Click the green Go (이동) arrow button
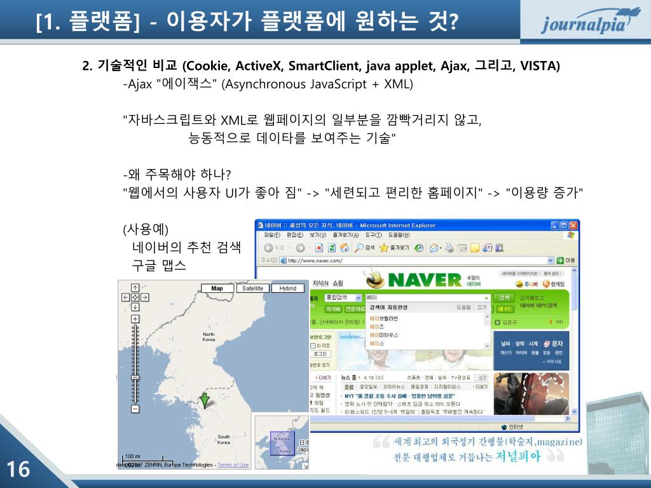Screen dimensions: 651x488 coord(560,260)
